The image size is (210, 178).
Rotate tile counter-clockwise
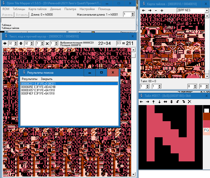point(178,102)
